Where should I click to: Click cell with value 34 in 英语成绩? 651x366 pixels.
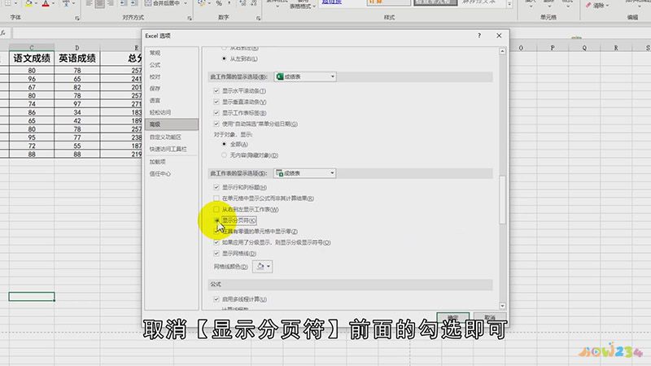76,112
